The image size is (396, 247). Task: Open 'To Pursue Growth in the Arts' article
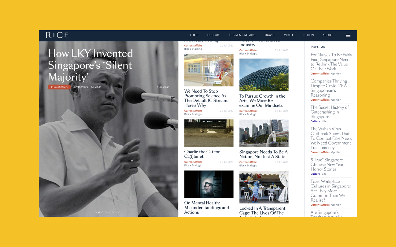pyautogui.click(x=262, y=101)
